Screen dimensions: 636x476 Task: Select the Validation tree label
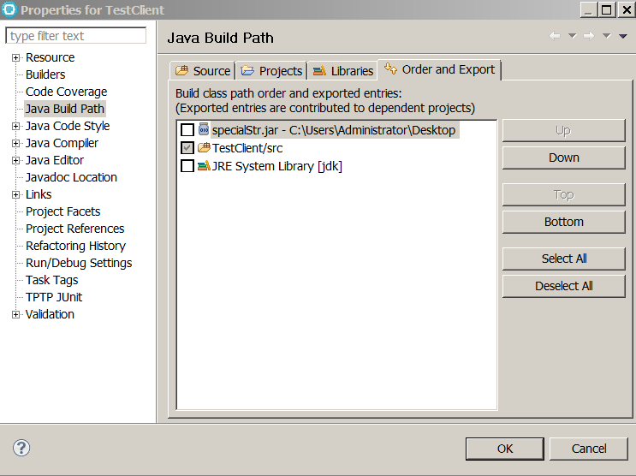pyautogui.click(x=50, y=314)
